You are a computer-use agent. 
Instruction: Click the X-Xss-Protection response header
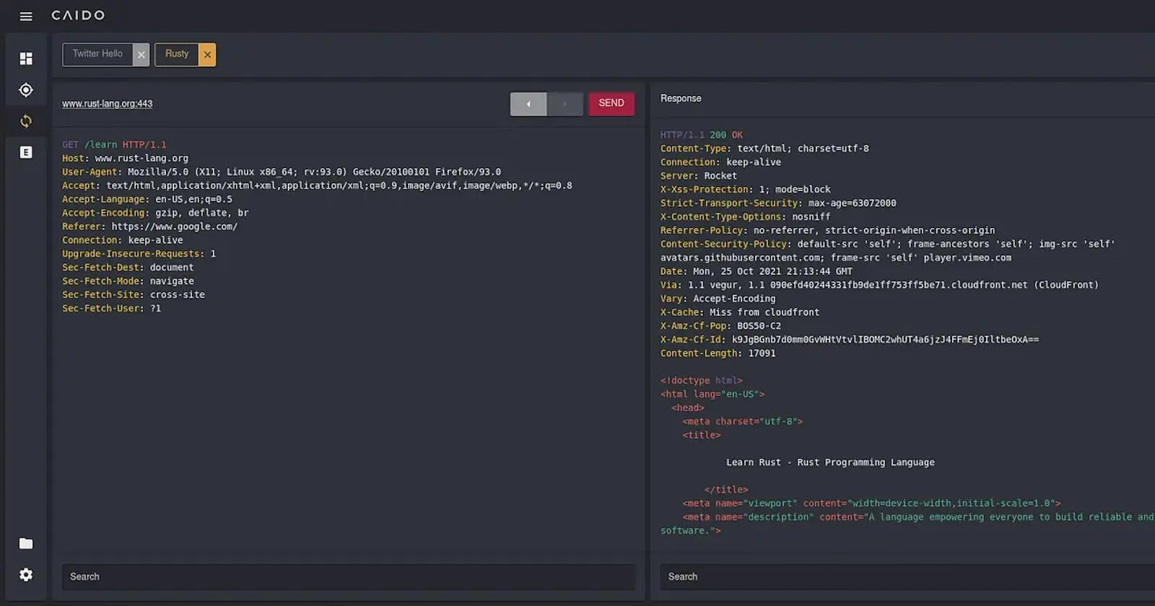pyautogui.click(x=746, y=190)
